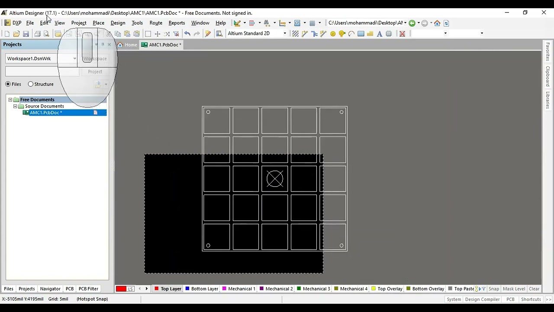Open the PCB Filter panel tab
This screenshot has width=554, height=312.
point(88,289)
